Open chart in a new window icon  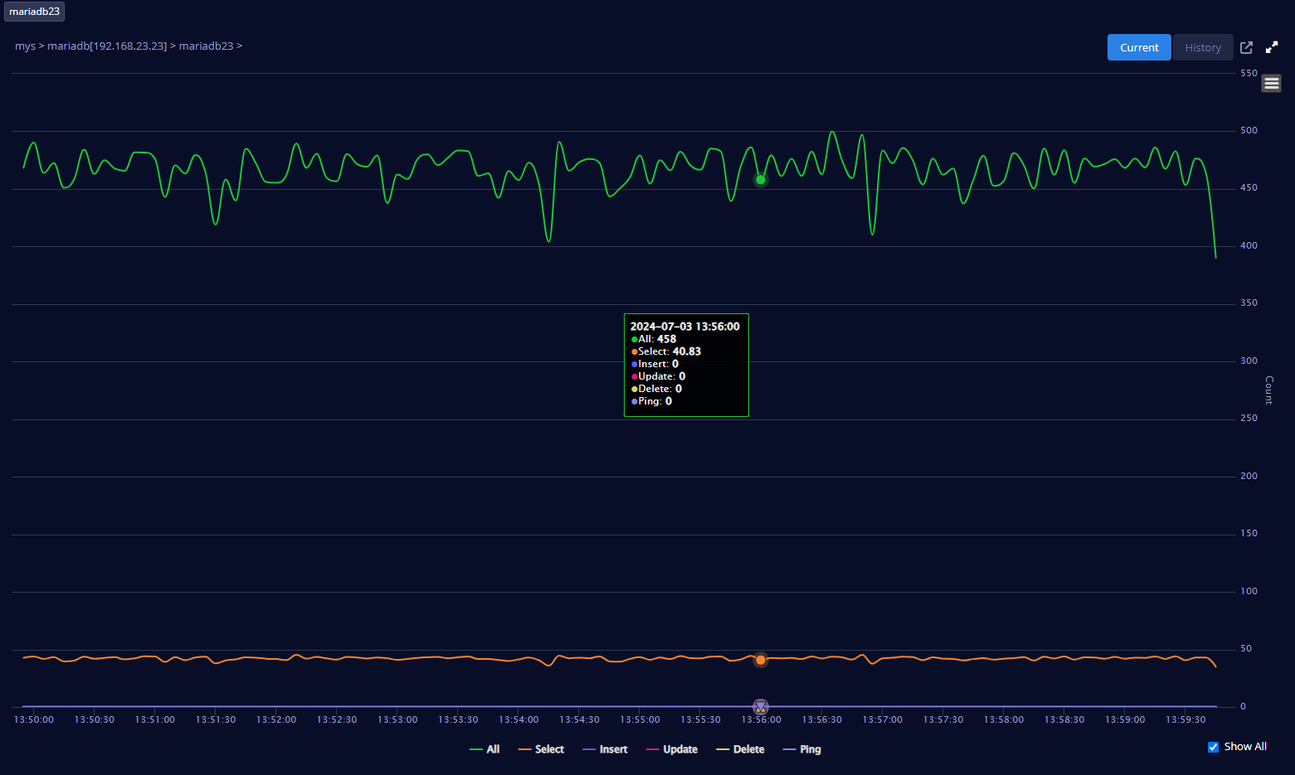click(1246, 47)
